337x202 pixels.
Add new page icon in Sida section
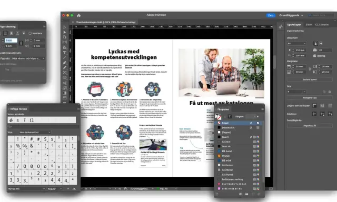(324, 92)
